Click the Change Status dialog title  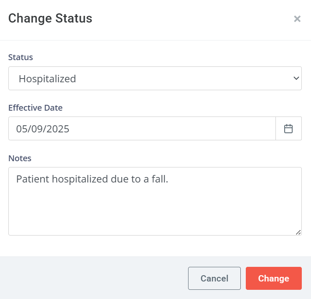(x=50, y=18)
